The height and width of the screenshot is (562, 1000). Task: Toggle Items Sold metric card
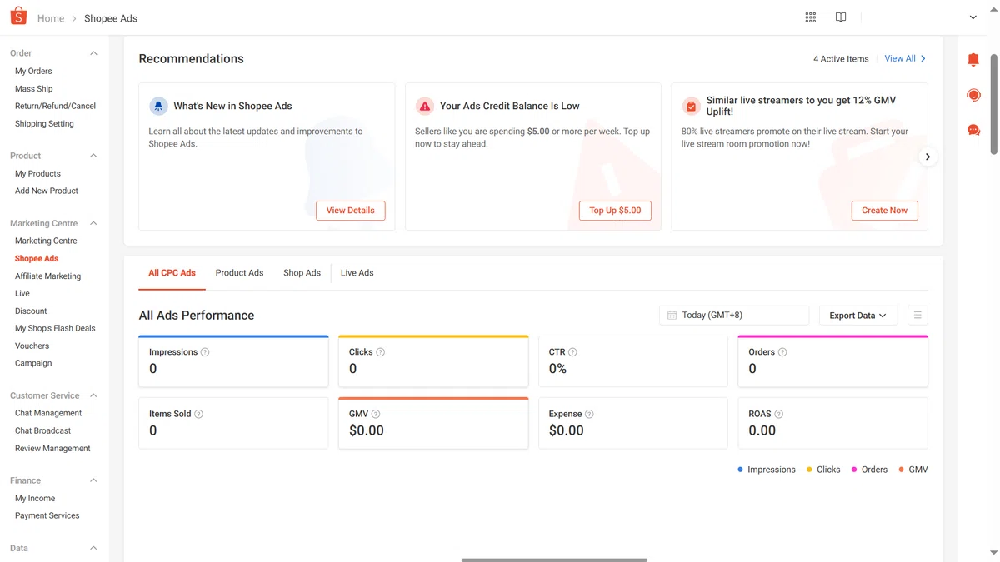pos(233,423)
